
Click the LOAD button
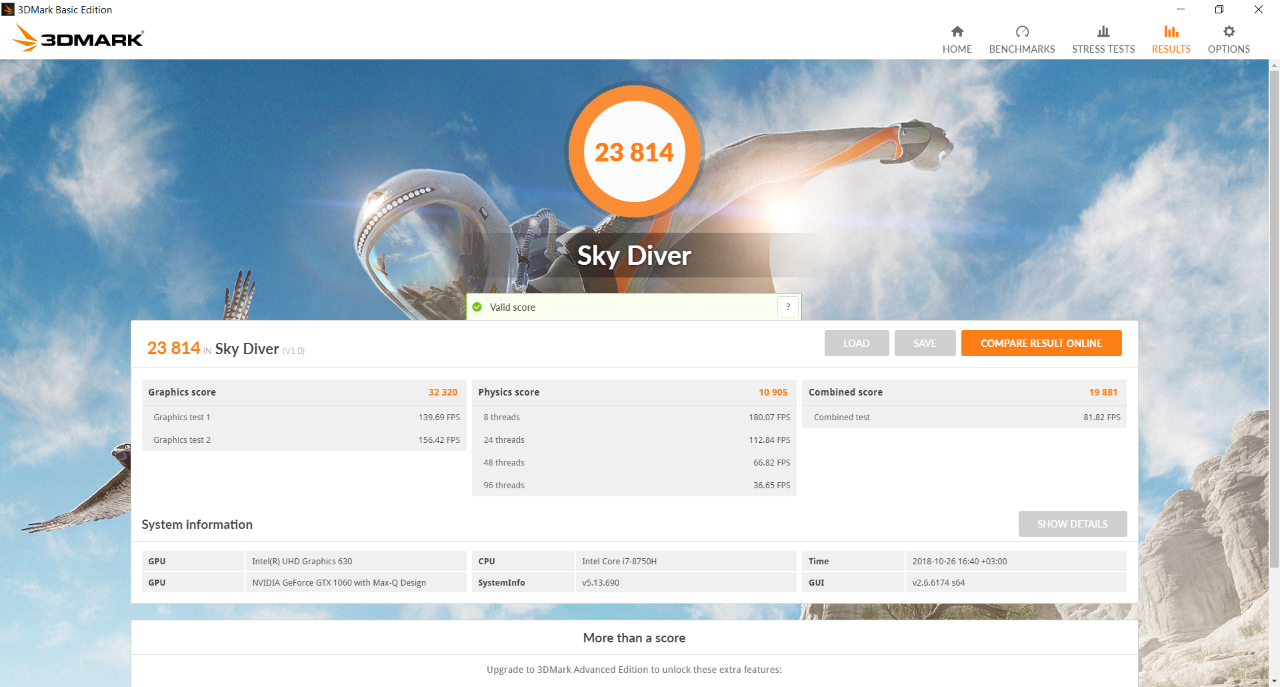(x=856, y=343)
